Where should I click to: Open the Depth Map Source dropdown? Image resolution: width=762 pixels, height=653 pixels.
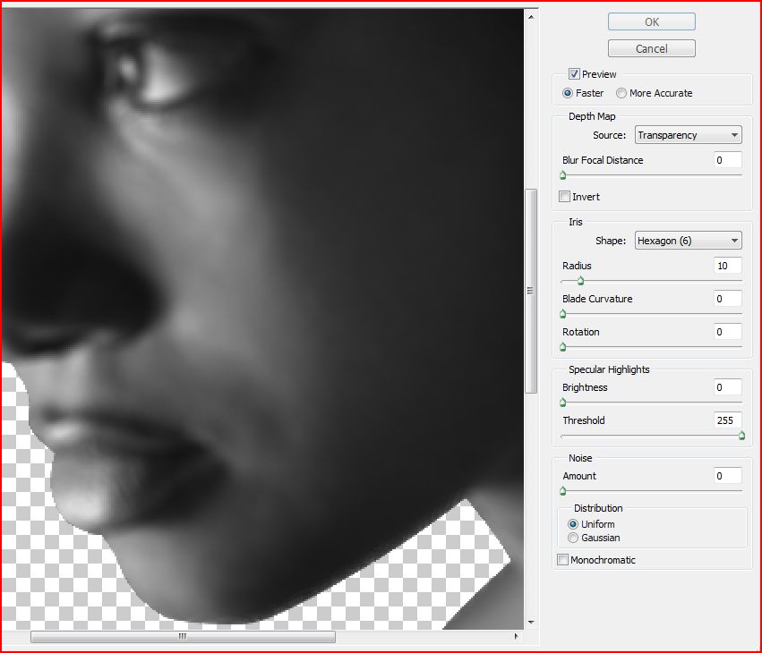(x=688, y=134)
